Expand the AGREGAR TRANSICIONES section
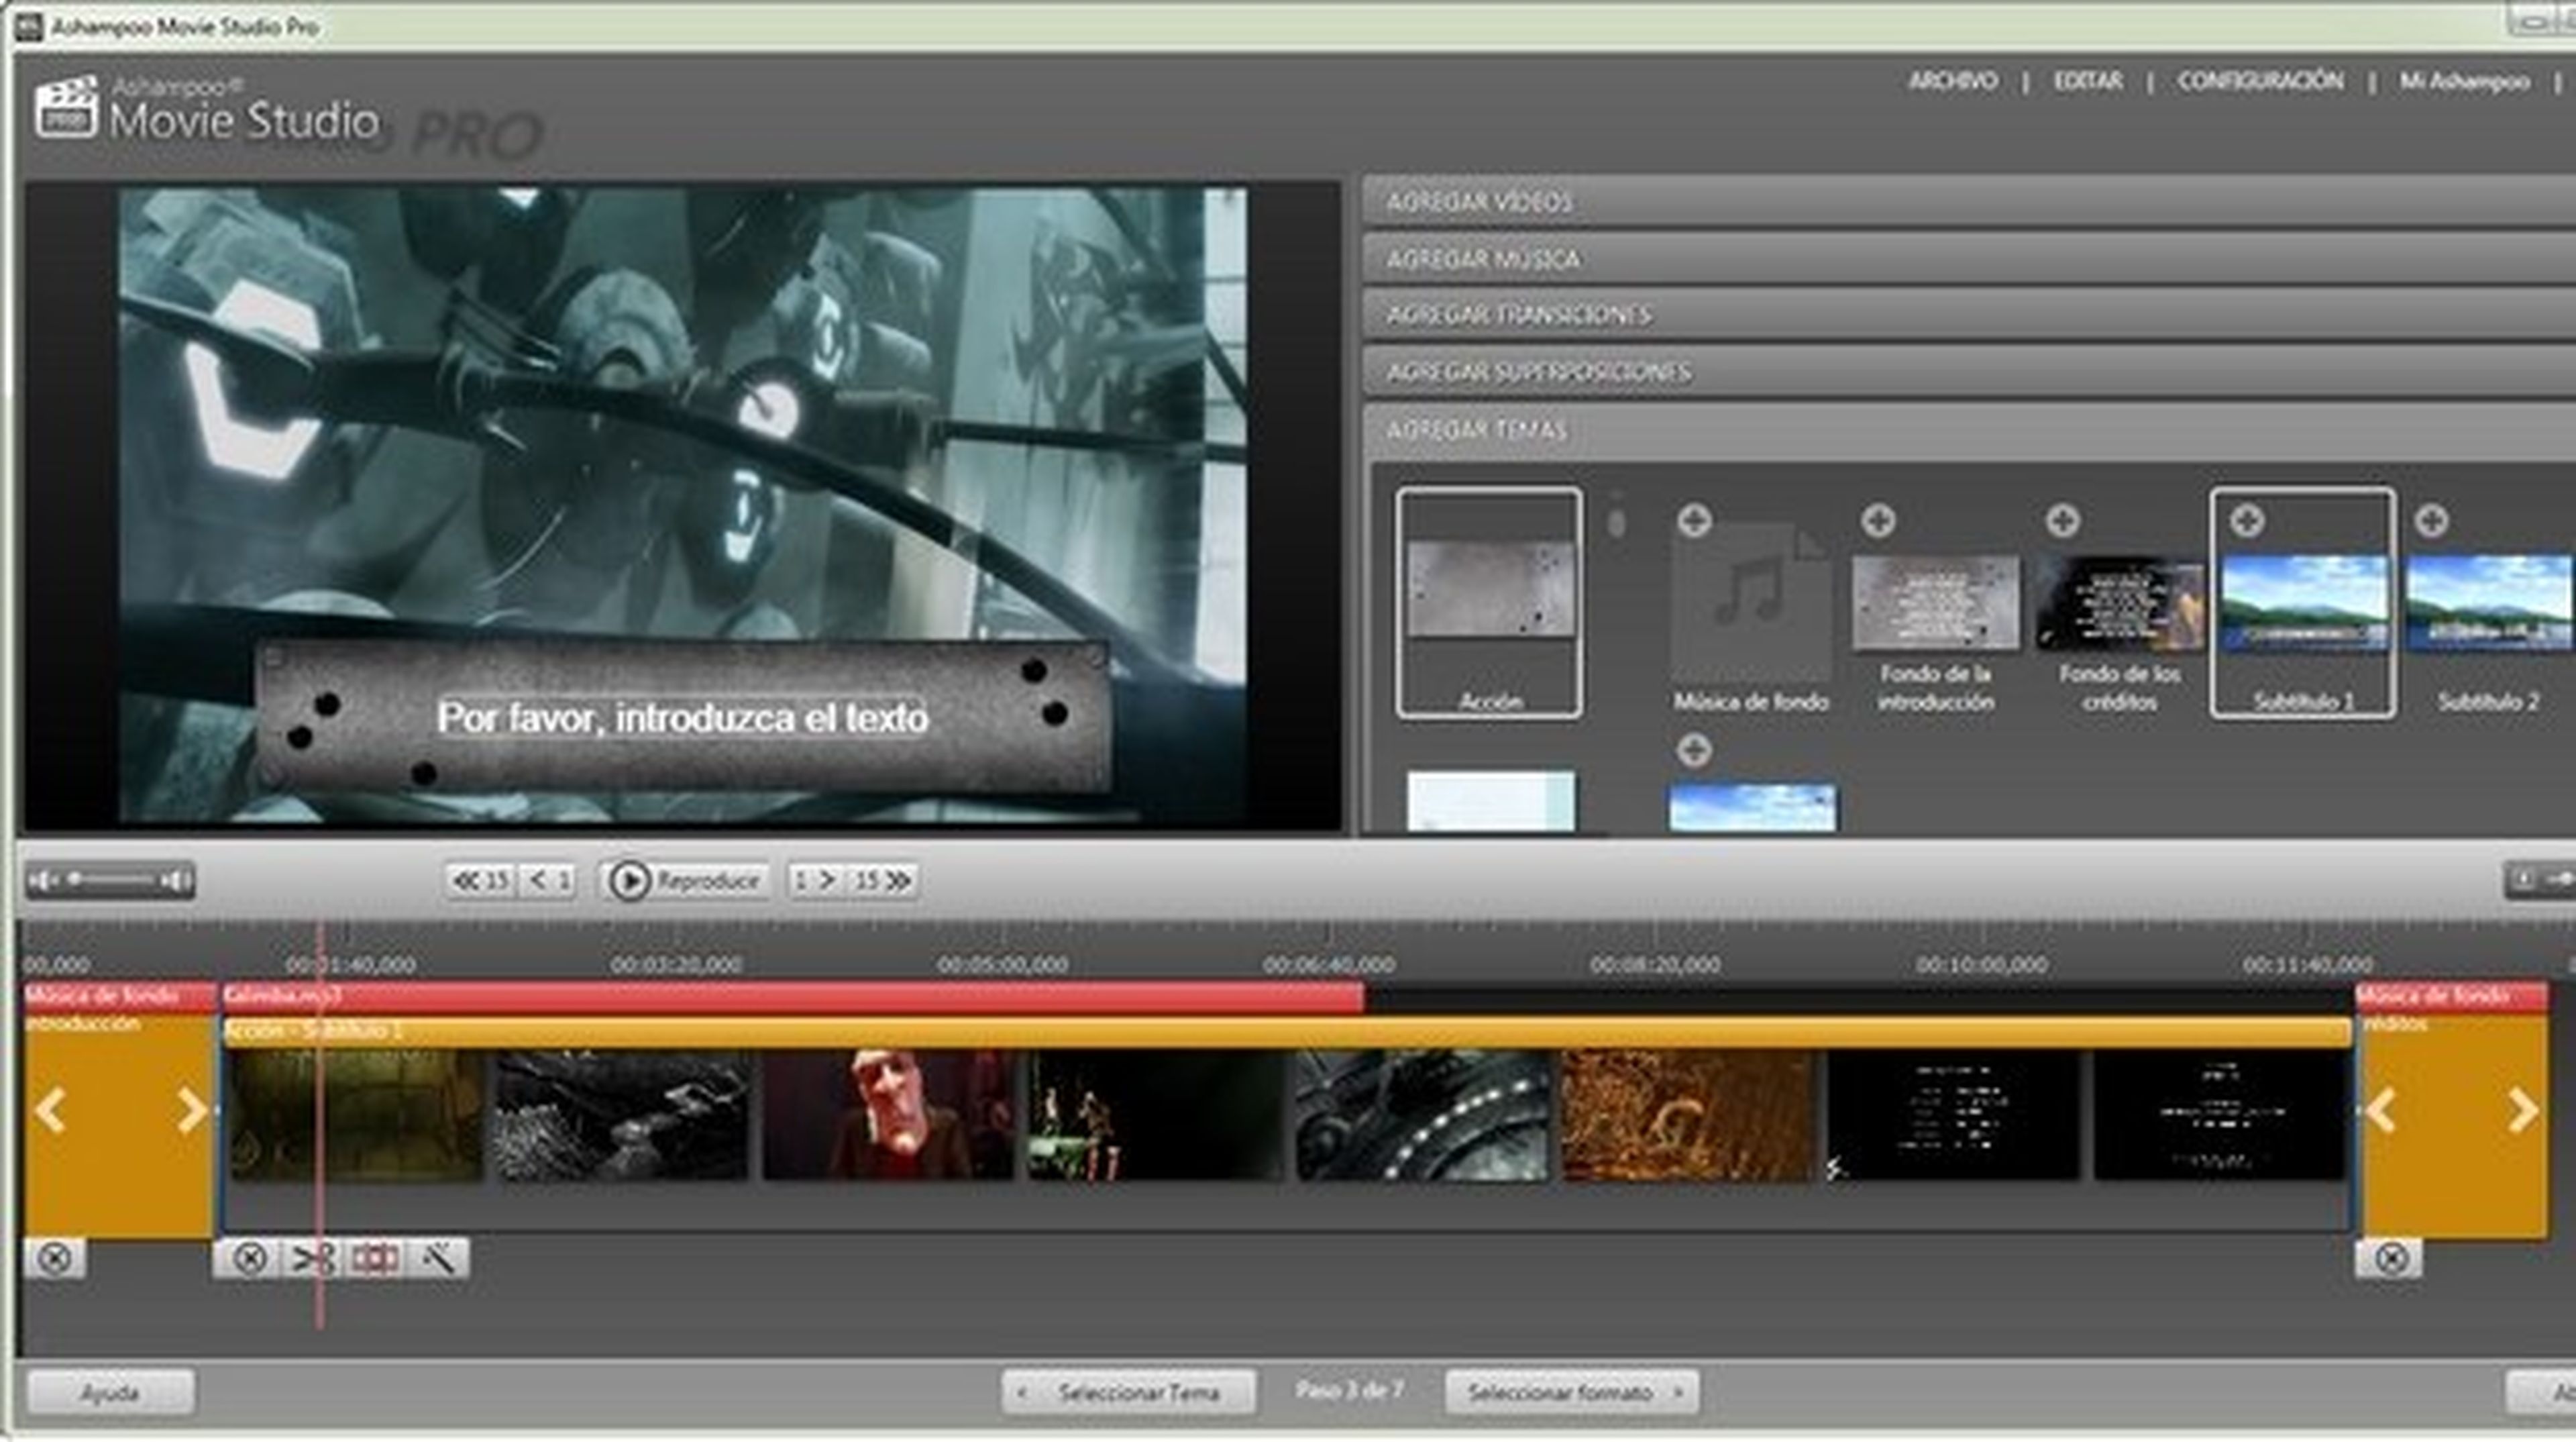This screenshot has height=1442, width=2576. coord(1969,315)
